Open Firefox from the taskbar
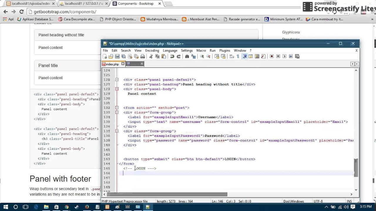This screenshot has height=211, width=376. [x=87, y=207]
